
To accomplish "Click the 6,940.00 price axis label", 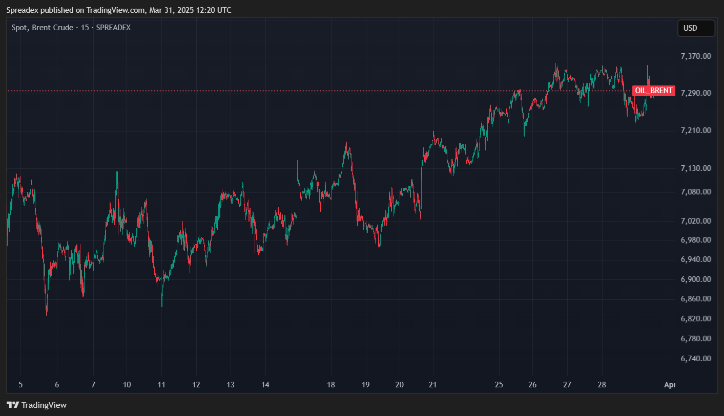I will (695, 259).
